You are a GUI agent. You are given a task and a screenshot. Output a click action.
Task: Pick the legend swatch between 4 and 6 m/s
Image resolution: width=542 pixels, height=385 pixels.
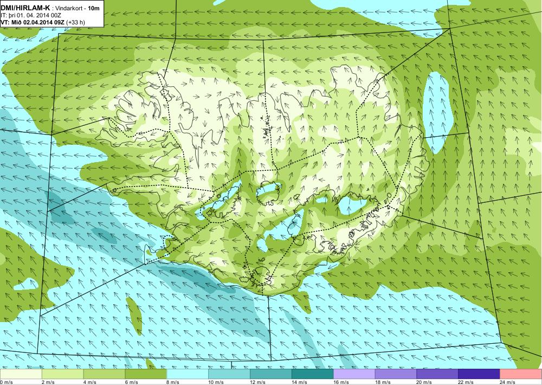click(x=104, y=374)
